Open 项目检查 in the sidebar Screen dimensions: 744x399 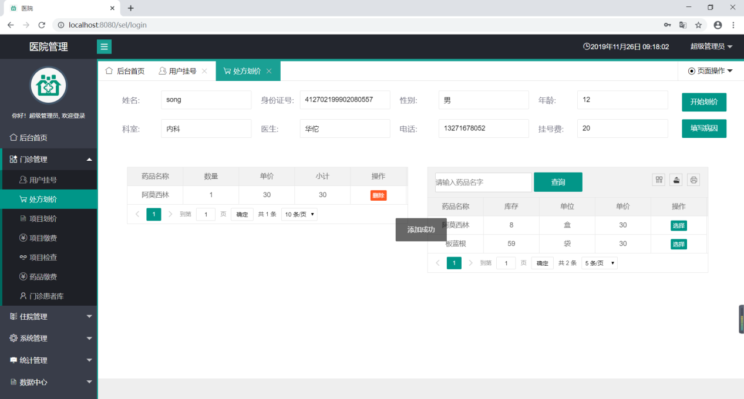(48, 257)
